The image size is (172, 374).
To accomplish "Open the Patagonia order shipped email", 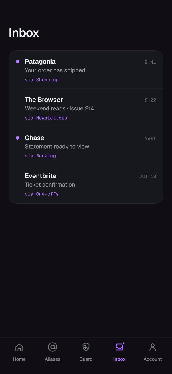I will pos(86,70).
